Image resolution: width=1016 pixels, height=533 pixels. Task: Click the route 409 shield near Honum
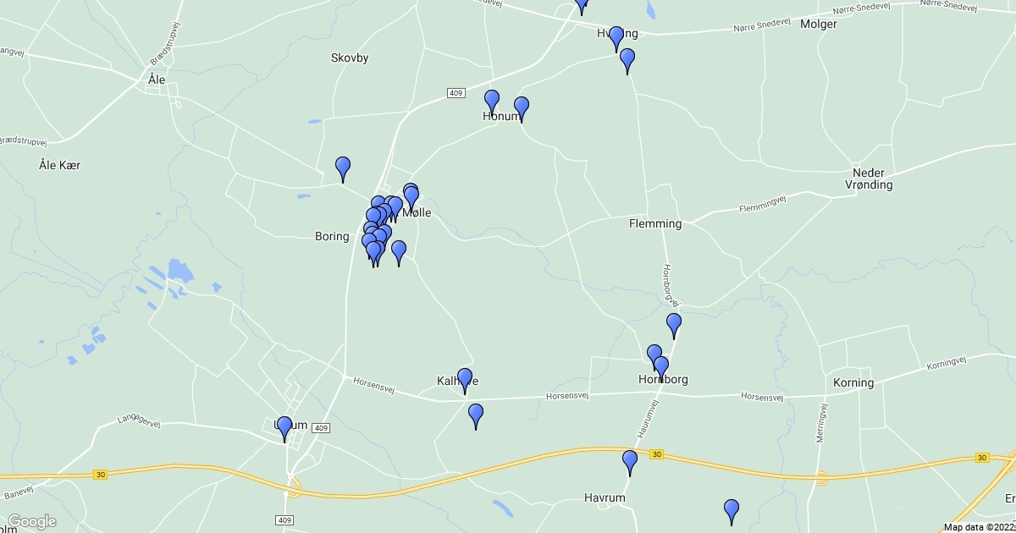click(x=456, y=93)
